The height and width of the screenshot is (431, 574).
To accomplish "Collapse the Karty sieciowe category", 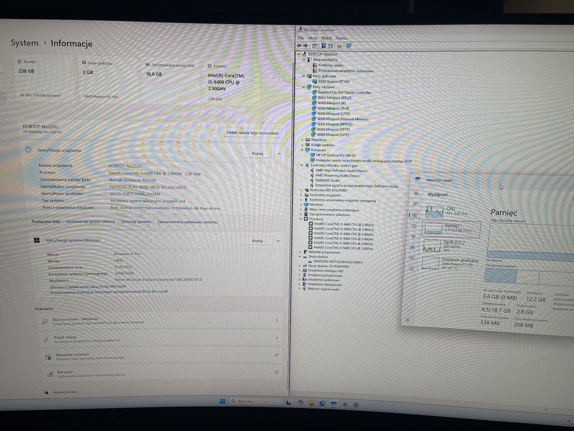I will click(x=303, y=87).
